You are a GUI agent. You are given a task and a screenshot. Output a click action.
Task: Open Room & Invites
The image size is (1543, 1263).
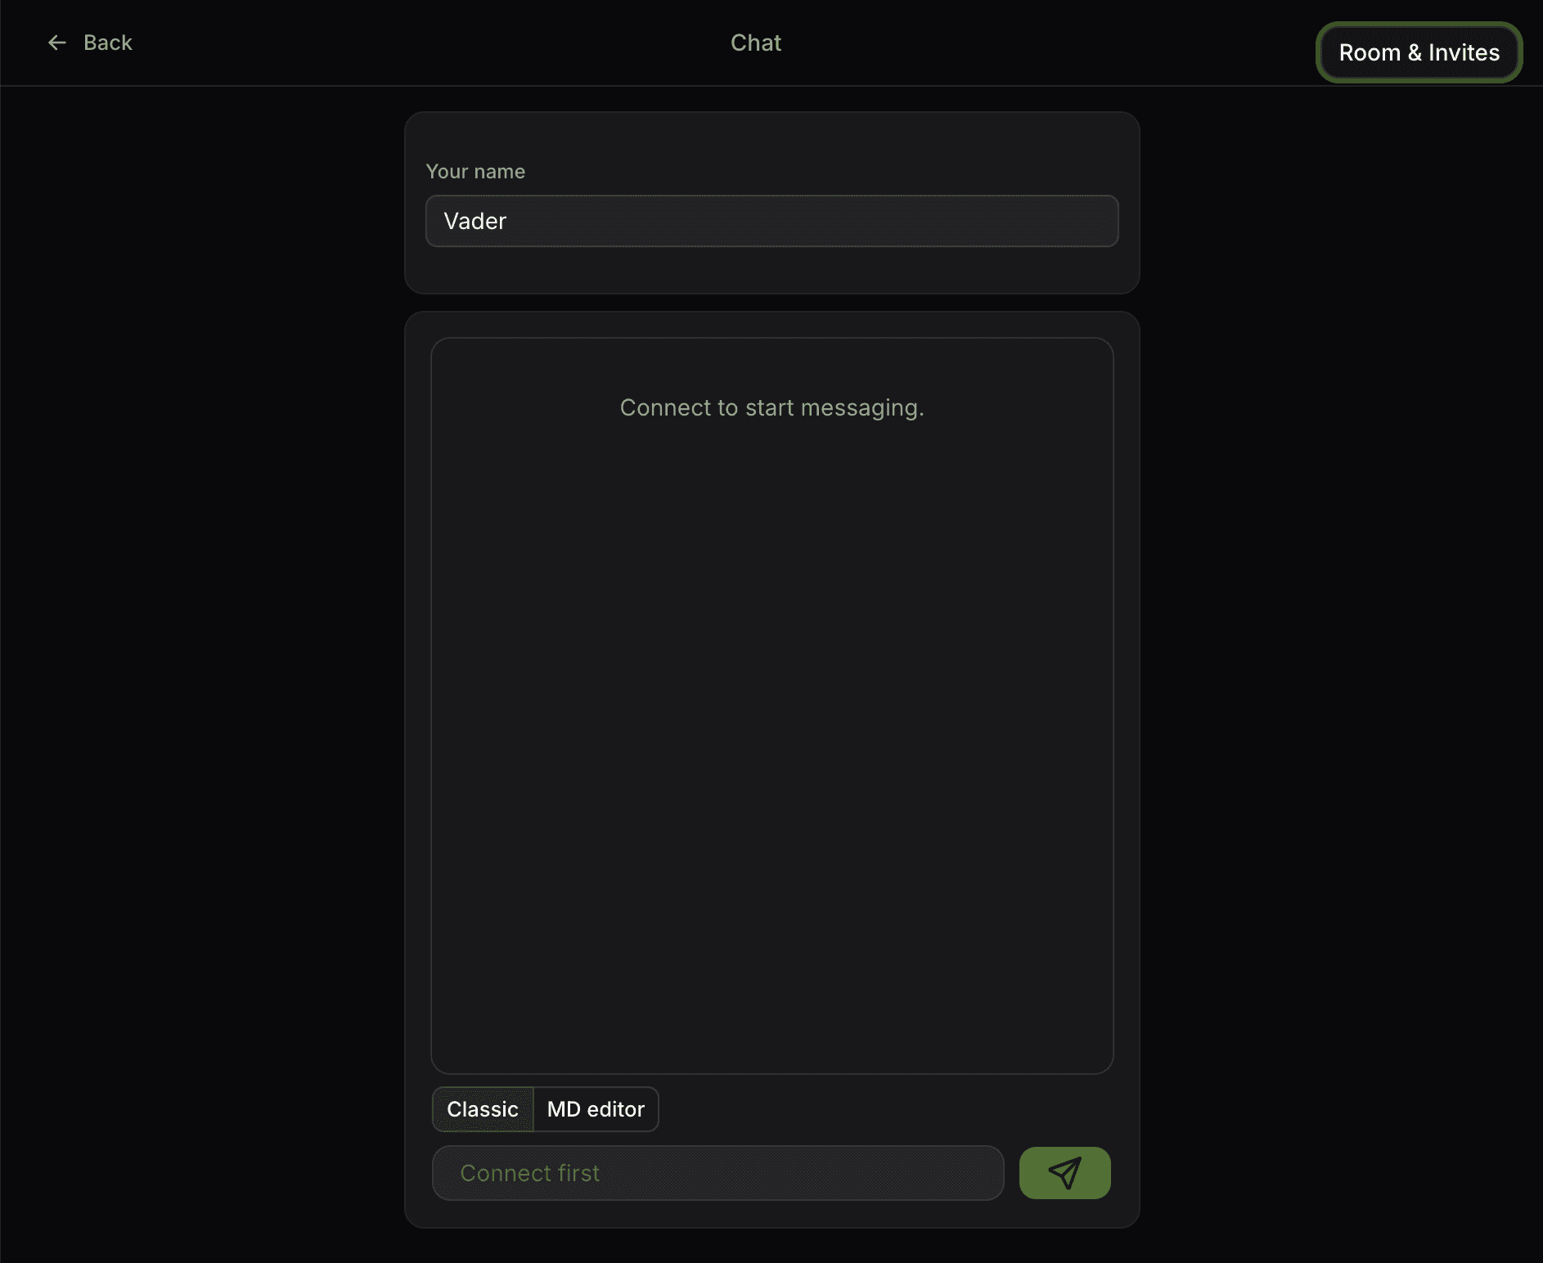[x=1419, y=52]
